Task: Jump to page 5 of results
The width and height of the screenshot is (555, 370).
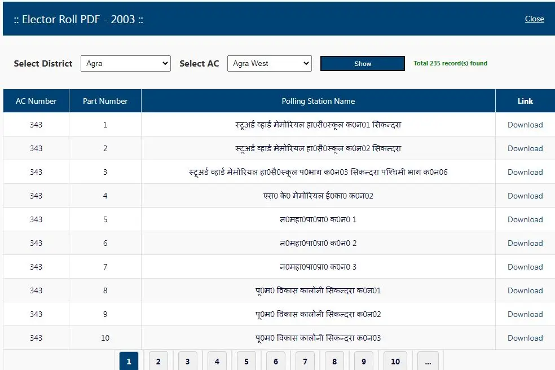Action: (x=246, y=362)
